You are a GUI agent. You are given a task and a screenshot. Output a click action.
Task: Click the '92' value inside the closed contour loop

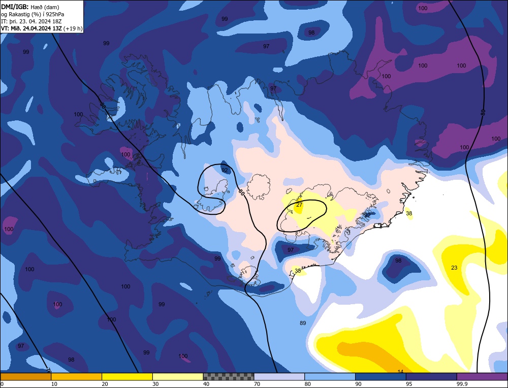[x=225, y=170]
